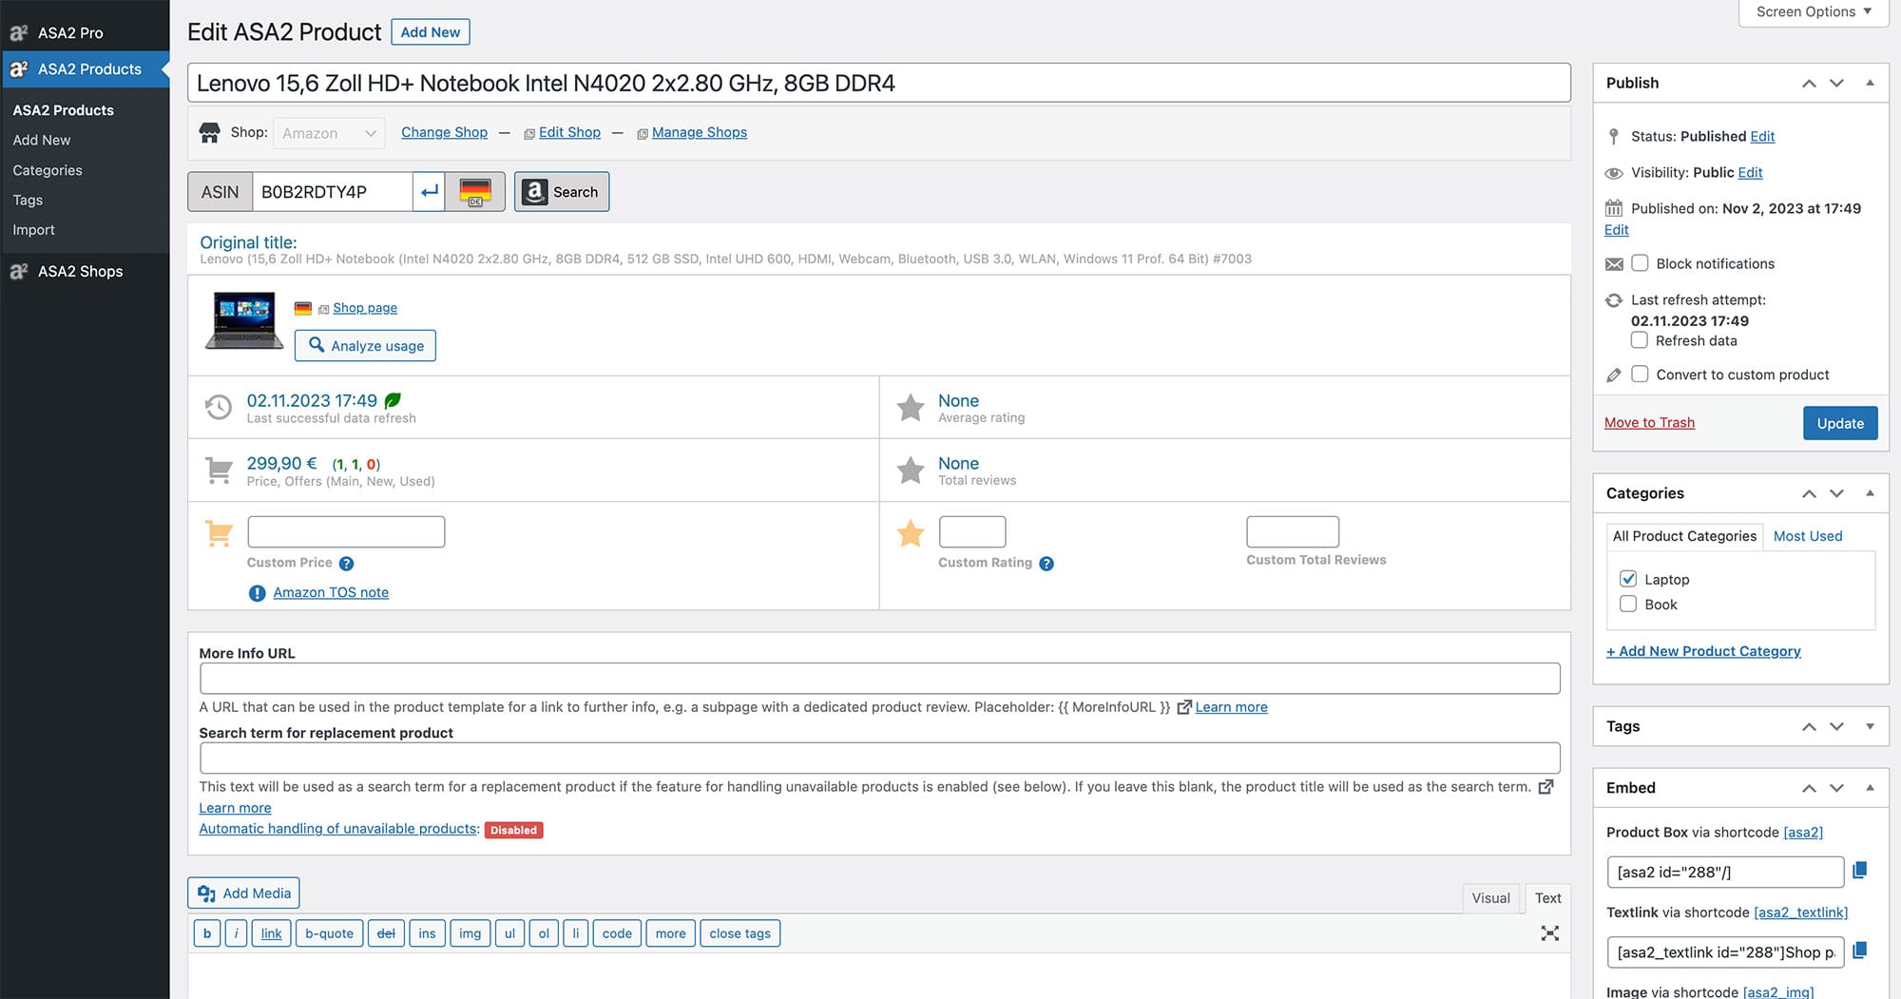Click the green leaf refresh status icon
This screenshot has width=1901, height=999.
(x=393, y=401)
